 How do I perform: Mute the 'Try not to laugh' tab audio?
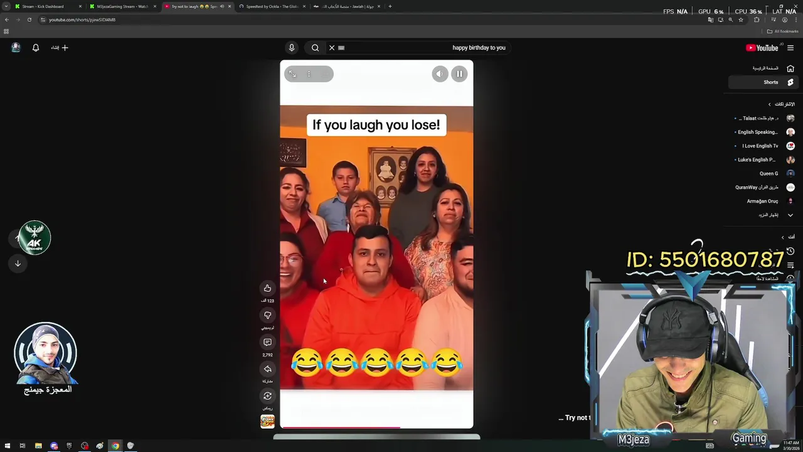click(x=221, y=6)
